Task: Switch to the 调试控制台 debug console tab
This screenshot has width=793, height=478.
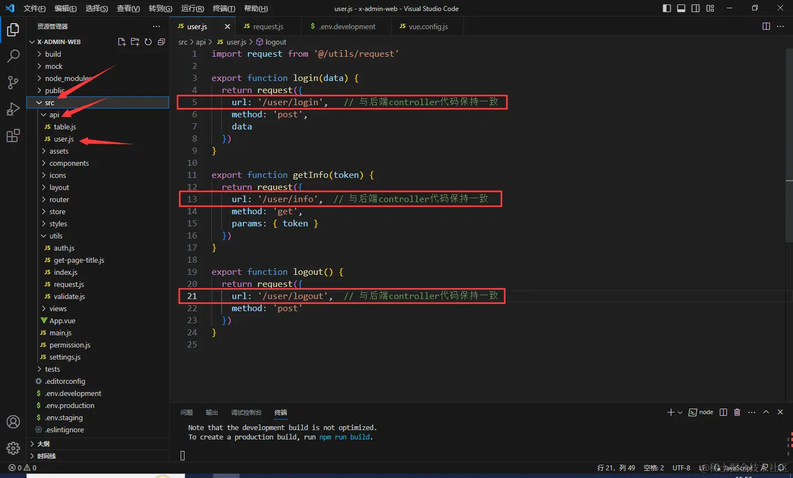Action: [x=246, y=412]
